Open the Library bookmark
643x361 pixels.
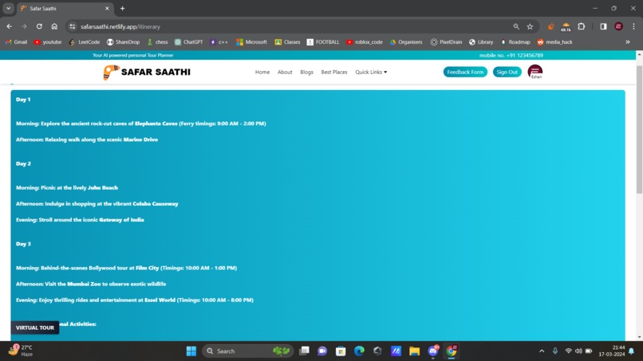(x=481, y=41)
